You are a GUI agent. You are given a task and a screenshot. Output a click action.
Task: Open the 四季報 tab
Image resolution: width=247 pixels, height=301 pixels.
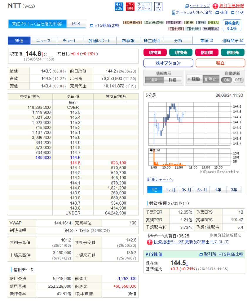tap(128, 41)
